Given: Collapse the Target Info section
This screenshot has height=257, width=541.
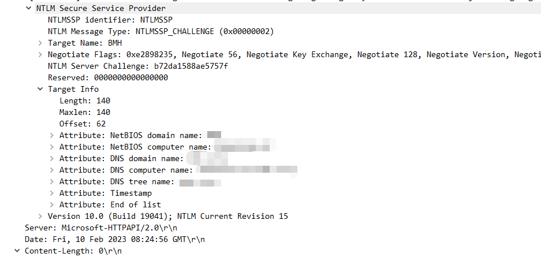Looking at the screenshot, I should click(x=40, y=89).
